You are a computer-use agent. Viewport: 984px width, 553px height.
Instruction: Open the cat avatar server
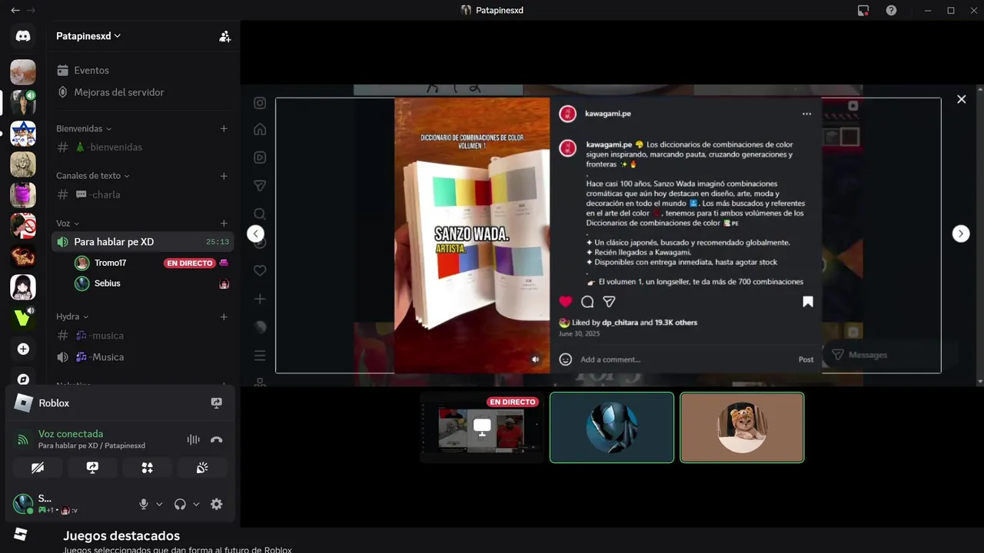point(23,72)
